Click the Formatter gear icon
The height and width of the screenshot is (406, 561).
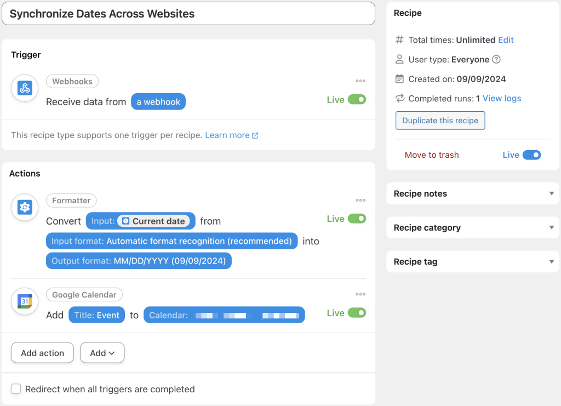[x=24, y=208]
